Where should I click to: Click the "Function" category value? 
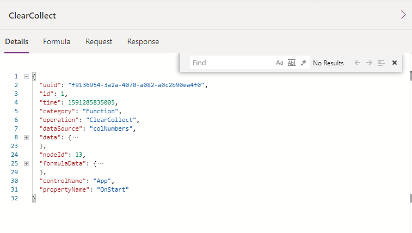100,111
